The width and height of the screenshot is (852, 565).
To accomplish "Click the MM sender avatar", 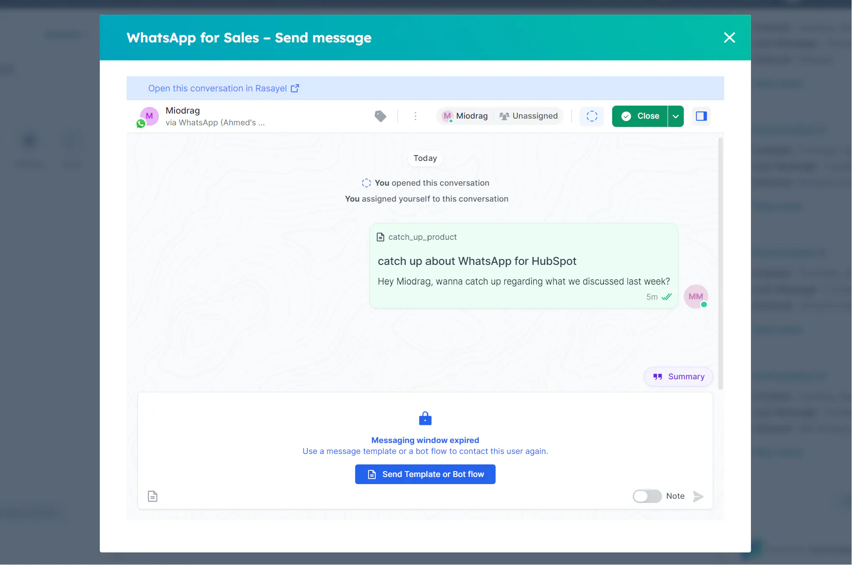I will [x=696, y=297].
